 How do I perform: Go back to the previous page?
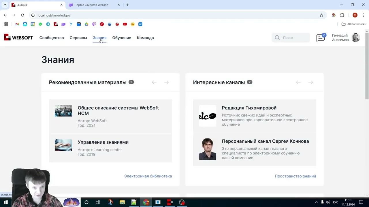click(x=5, y=15)
